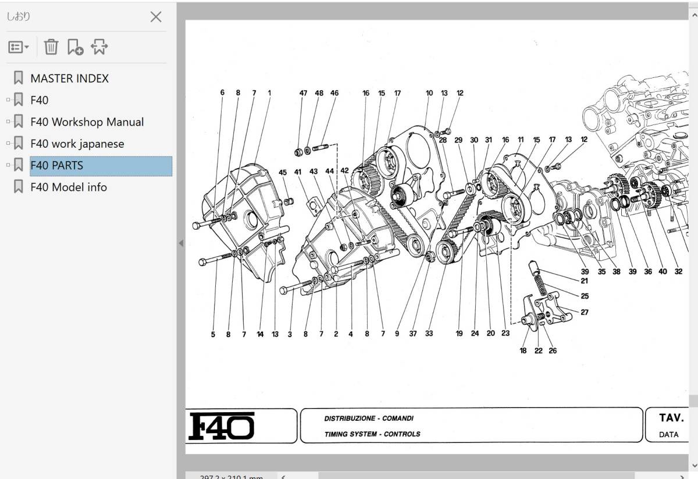Image resolution: width=698 pixels, height=479 pixels.
Task: Click part number 47 in the diagram
Action: click(x=303, y=93)
